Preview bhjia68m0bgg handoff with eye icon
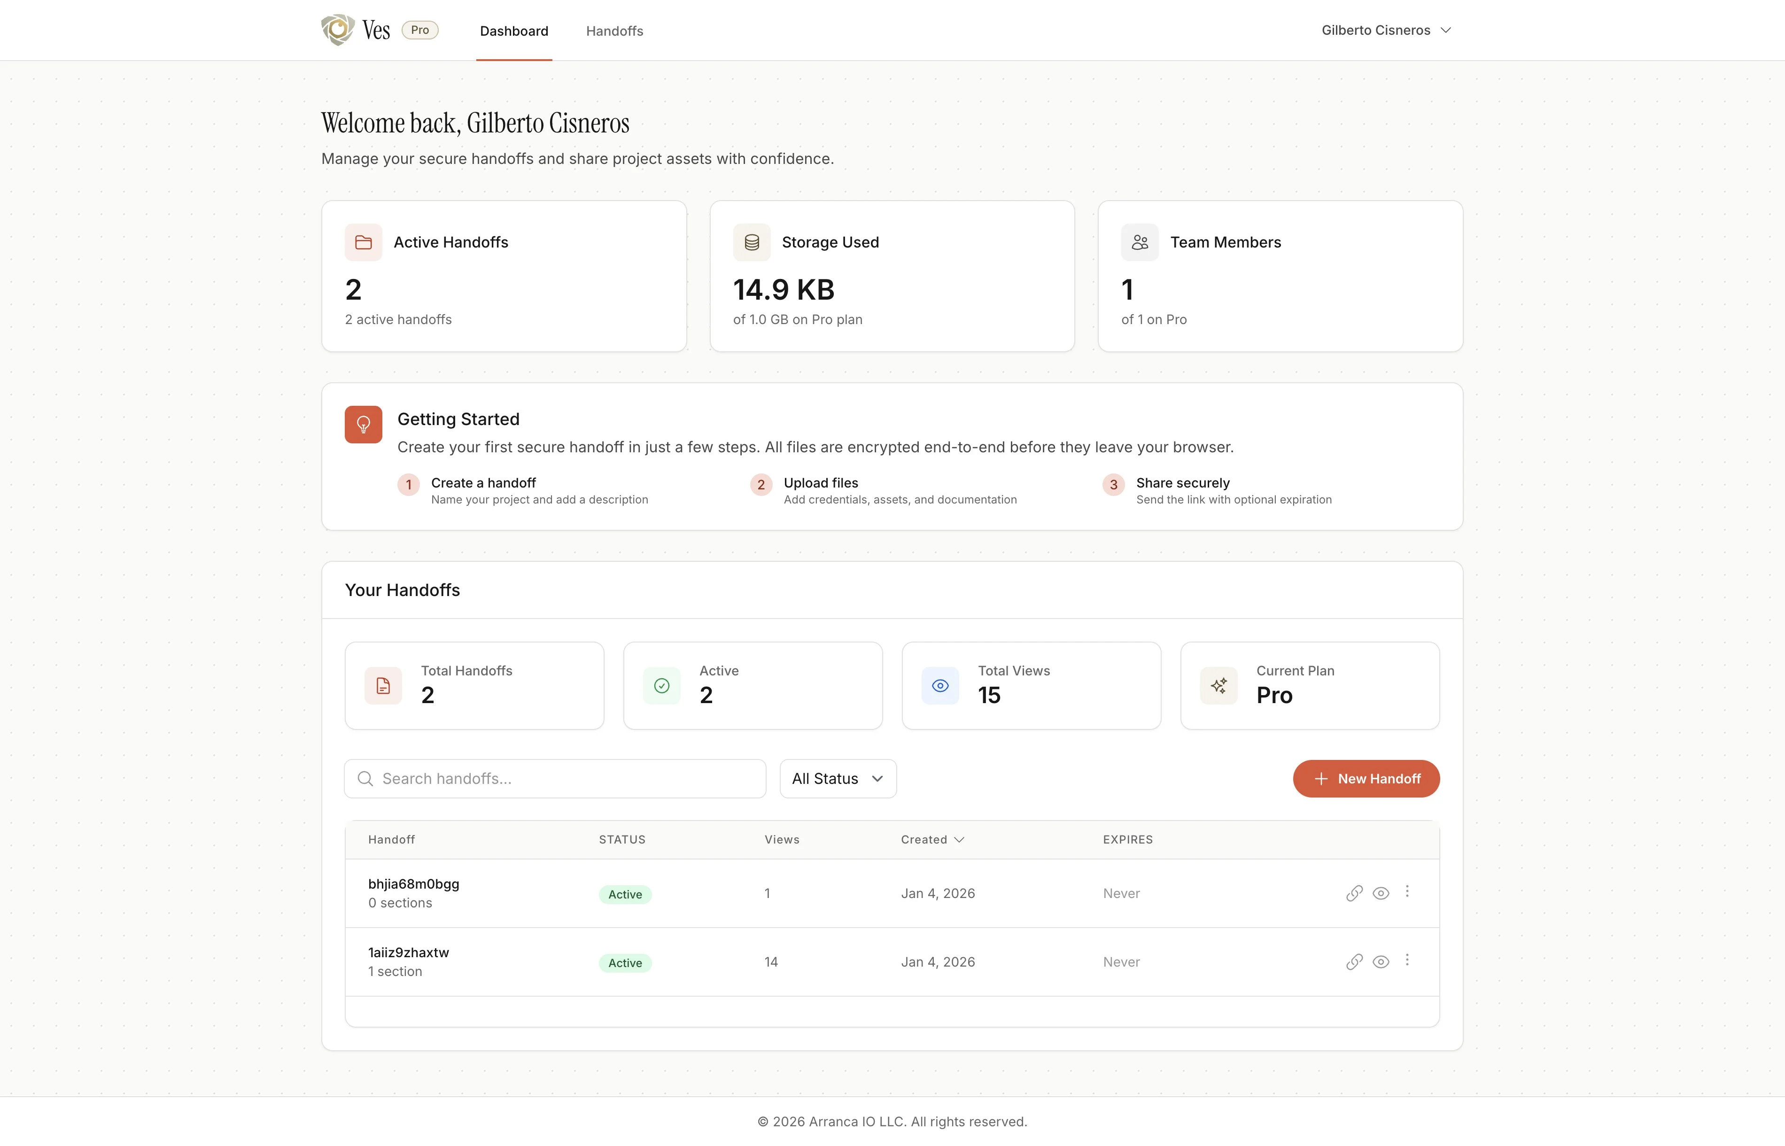The width and height of the screenshot is (1785, 1146). point(1381,893)
